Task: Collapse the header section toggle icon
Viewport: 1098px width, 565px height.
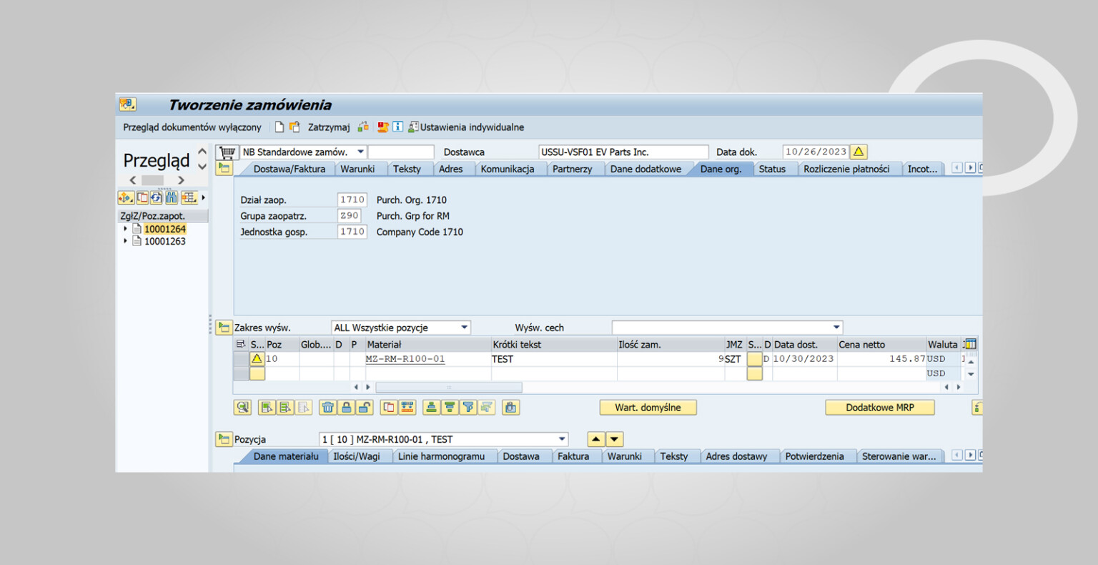Action: tap(224, 169)
